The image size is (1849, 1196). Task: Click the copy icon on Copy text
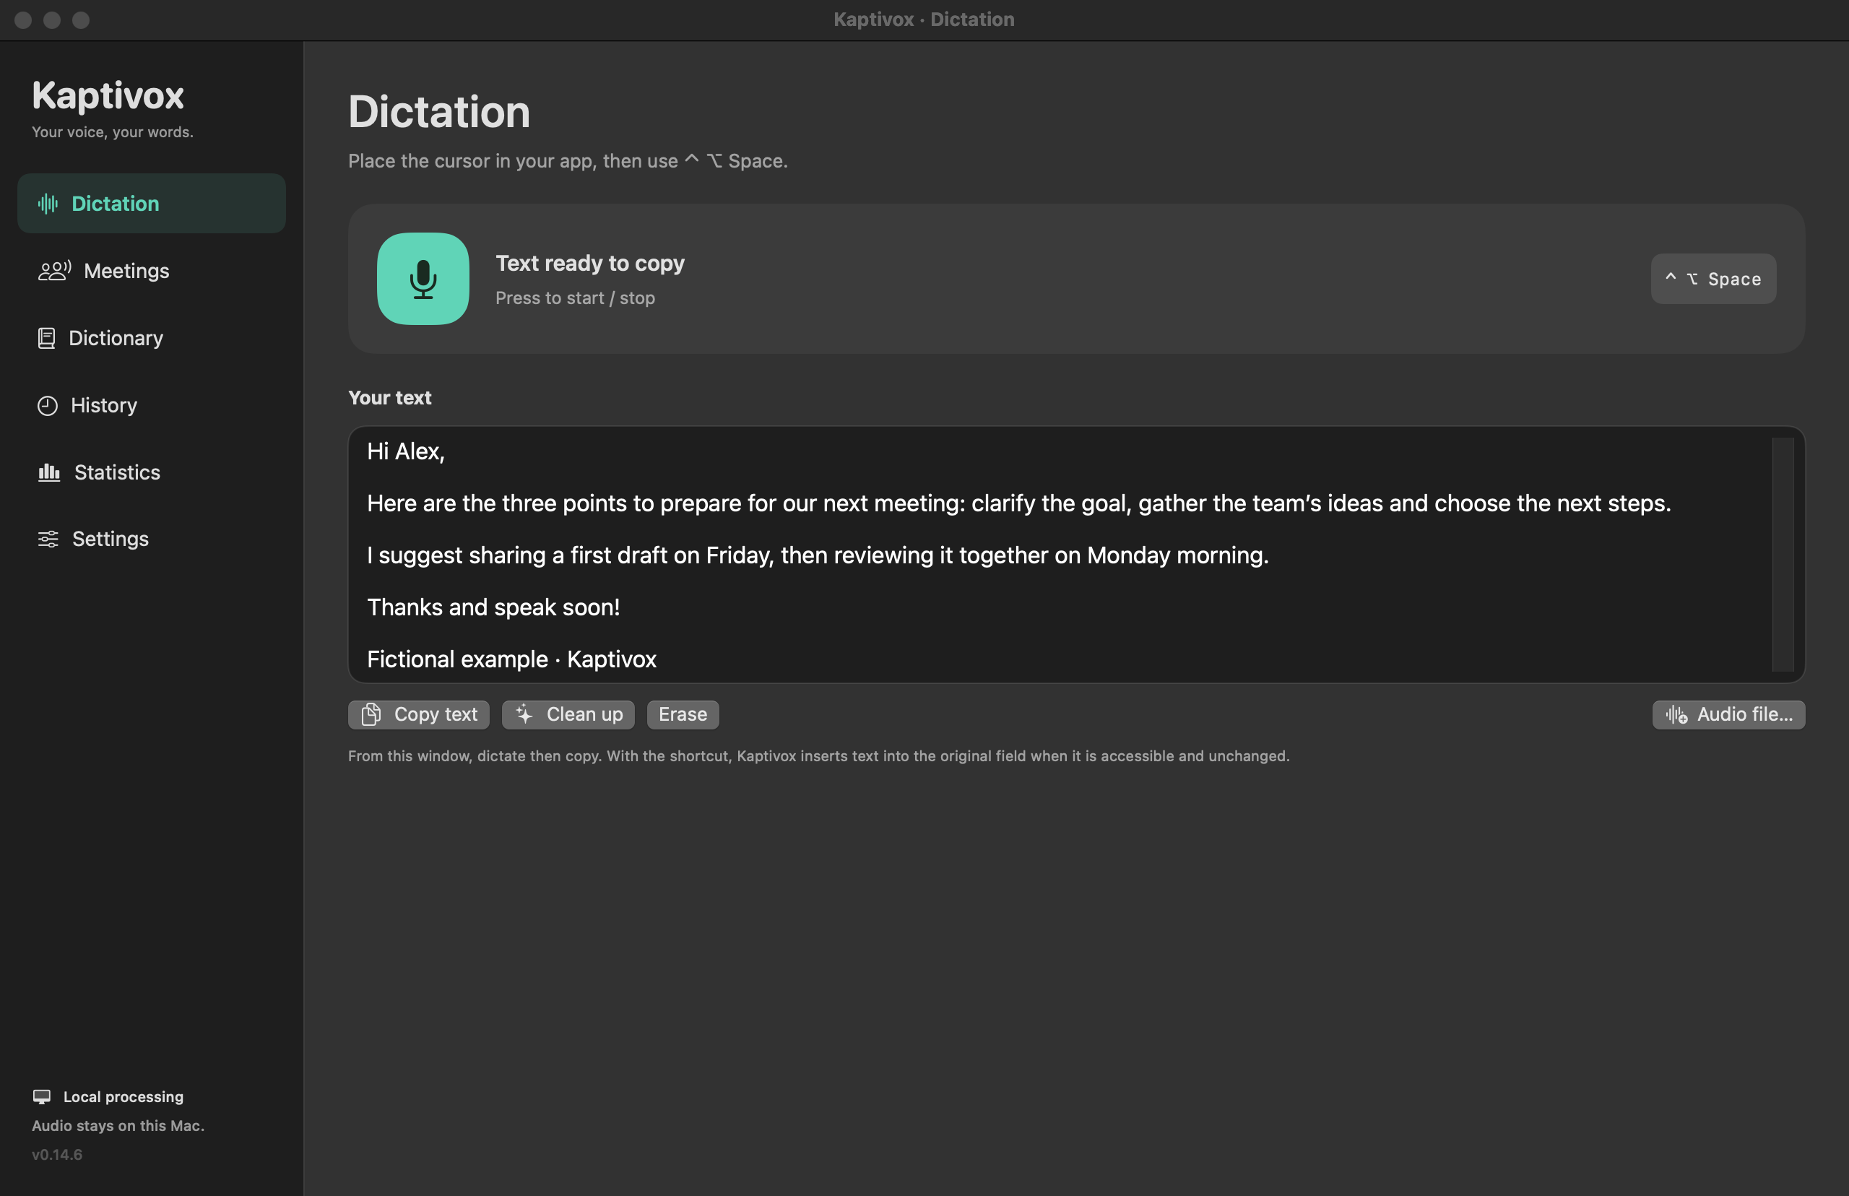pos(371,714)
